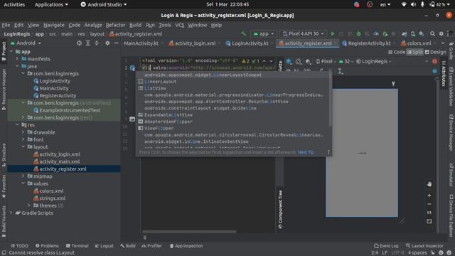This screenshot has height=256, width=455.
Task: Click the Orientation for Preview icon
Action: click(299, 61)
